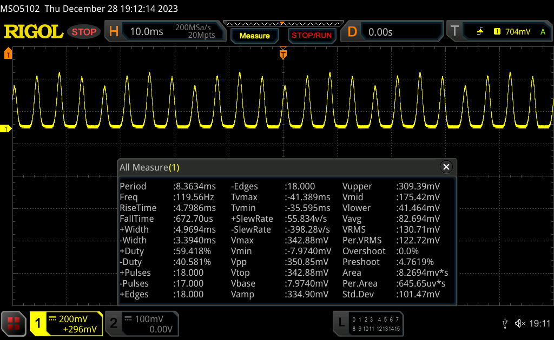The image size is (554, 340).
Task: Select the Vmid 175.42mV measurement
Action: [x=391, y=197]
